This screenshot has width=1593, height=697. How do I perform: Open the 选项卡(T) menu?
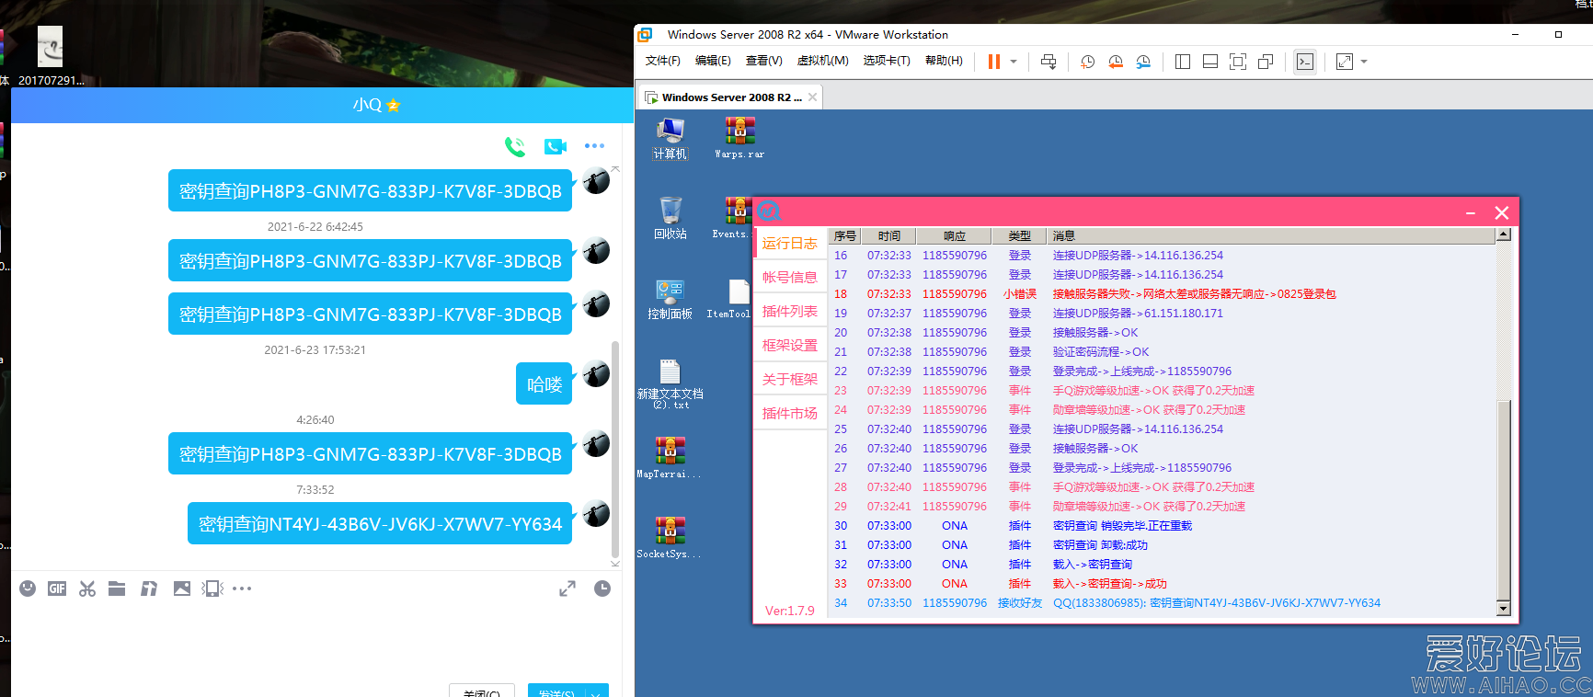click(887, 61)
